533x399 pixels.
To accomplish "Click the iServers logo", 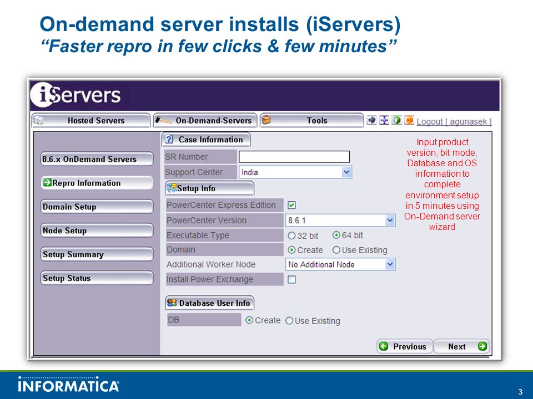I will pos(76,95).
